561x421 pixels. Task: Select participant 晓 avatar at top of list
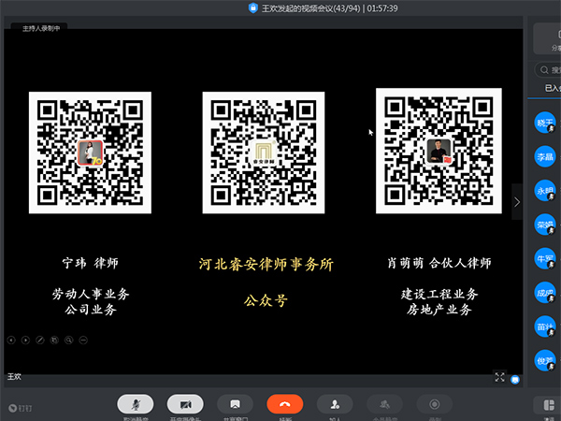pyautogui.click(x=545, y=123)
